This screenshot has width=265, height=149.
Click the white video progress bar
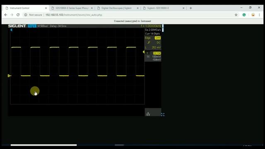point(43,145)
